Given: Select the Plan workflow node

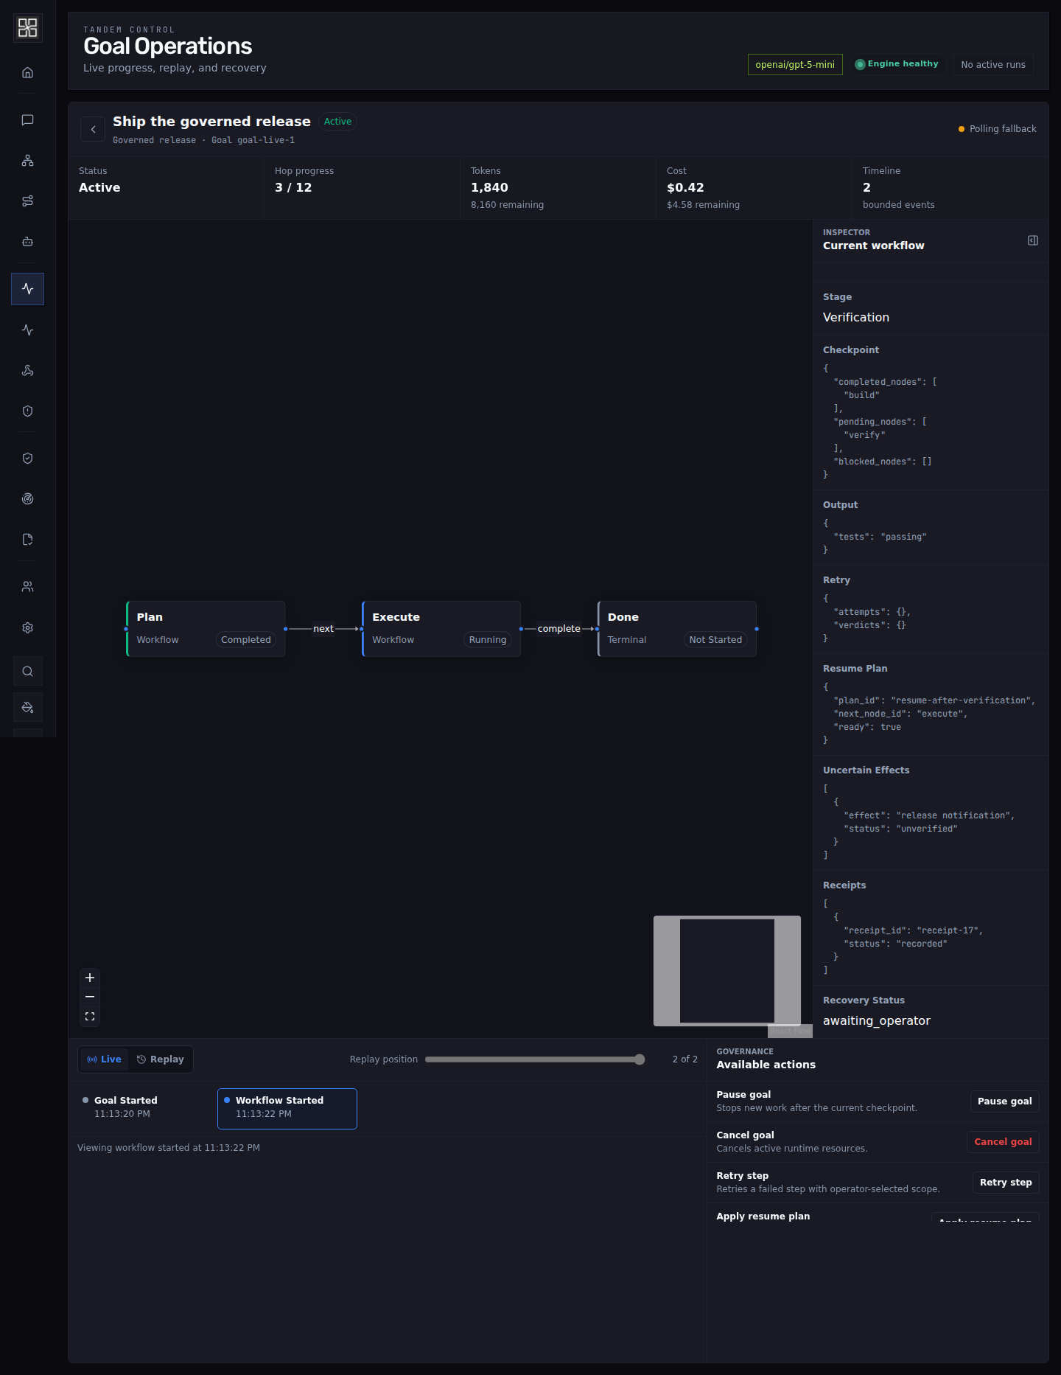Looking at the screenshot, I should tap(206, 629).
